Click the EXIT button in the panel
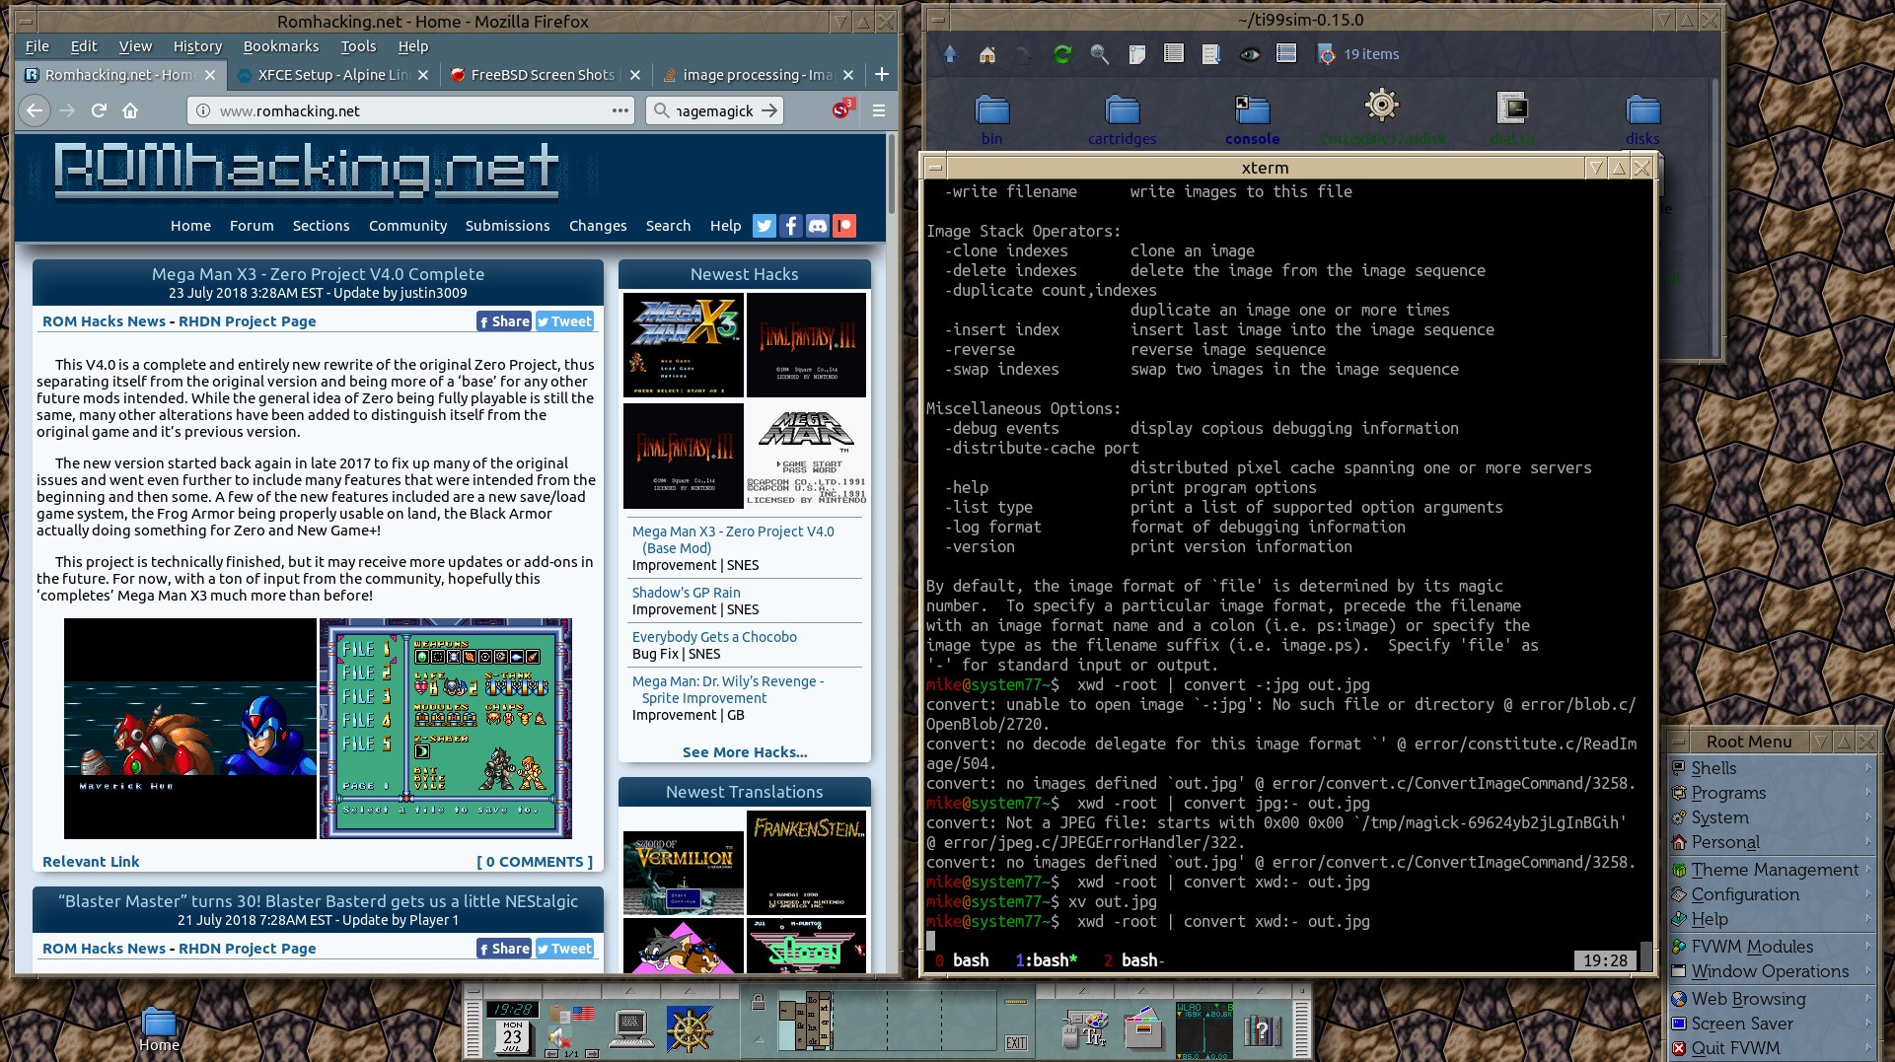1895x1062 pixels. click(1016, 1042)
